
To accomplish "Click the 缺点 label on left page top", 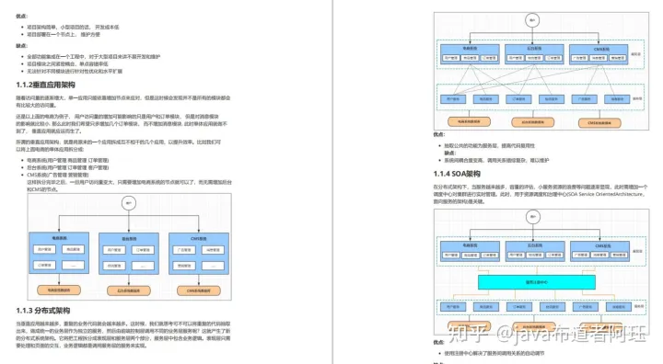I will click(x=21, y=46).
